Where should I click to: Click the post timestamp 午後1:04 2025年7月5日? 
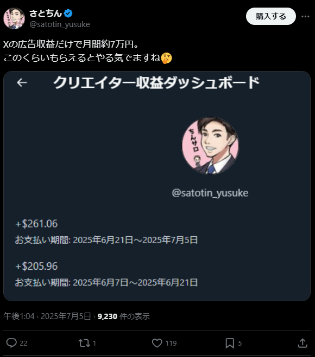47,316
